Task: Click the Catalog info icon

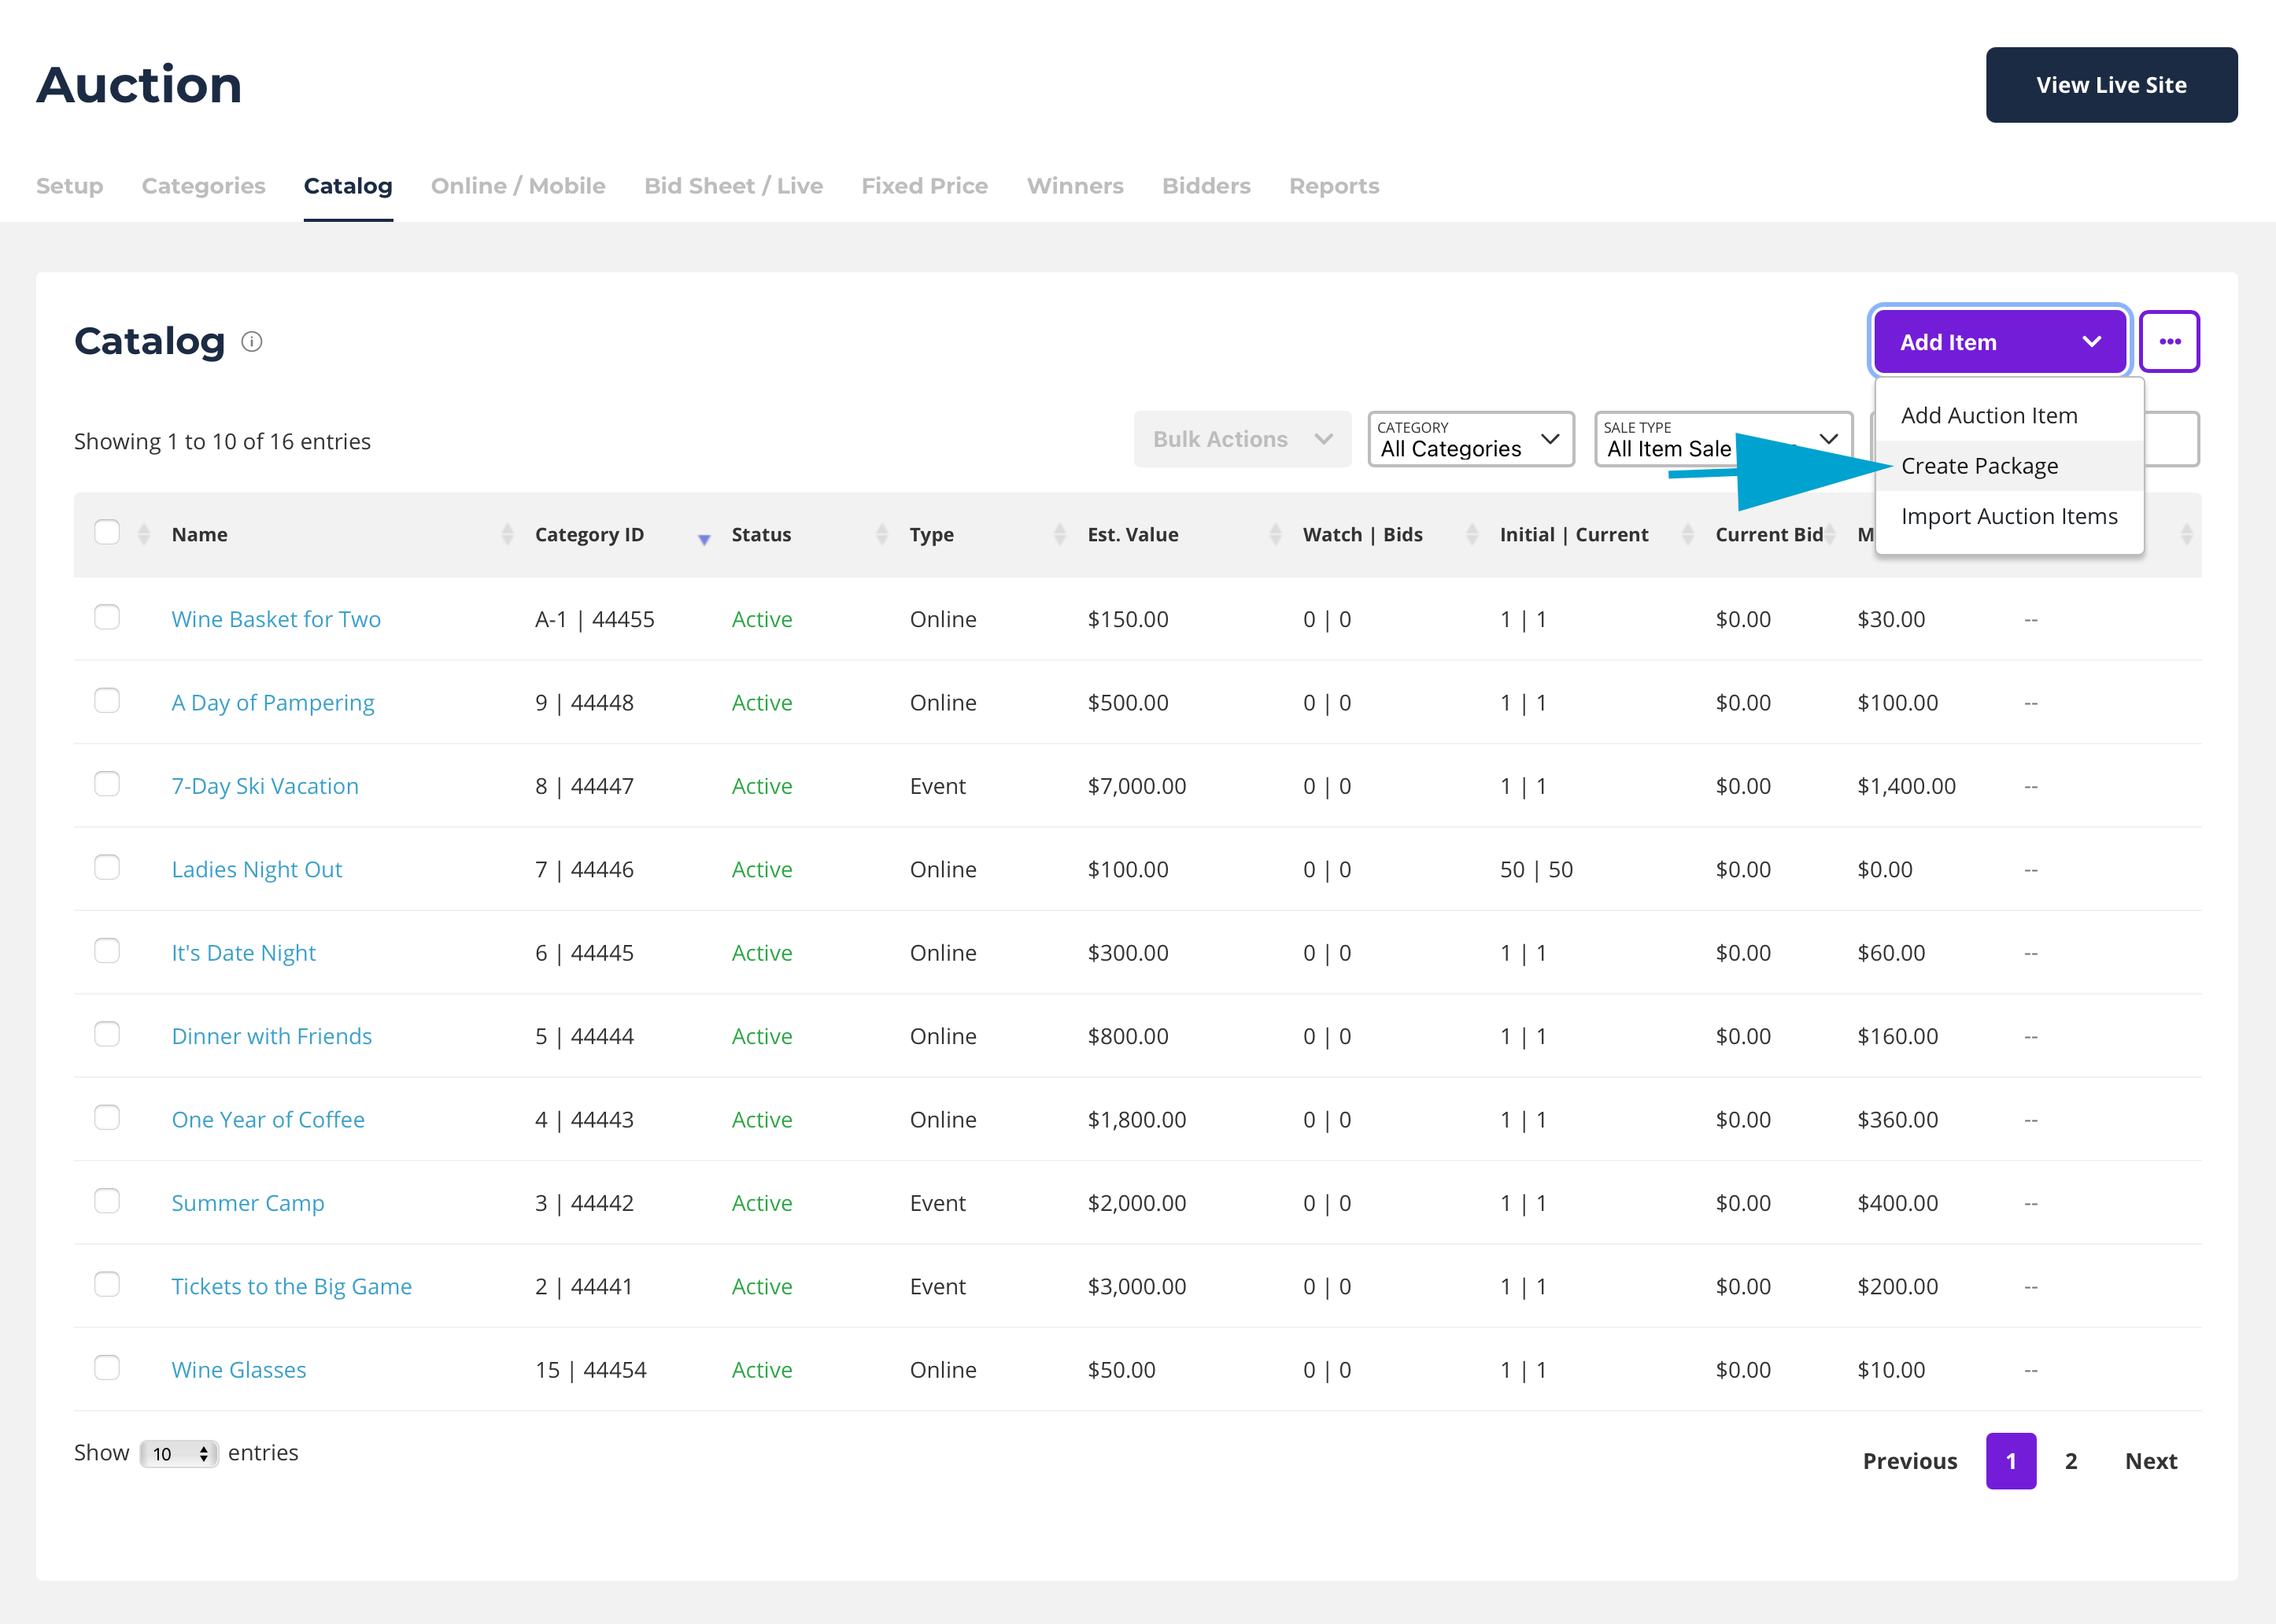Action: pyautogui.click(x=252, y=342)
